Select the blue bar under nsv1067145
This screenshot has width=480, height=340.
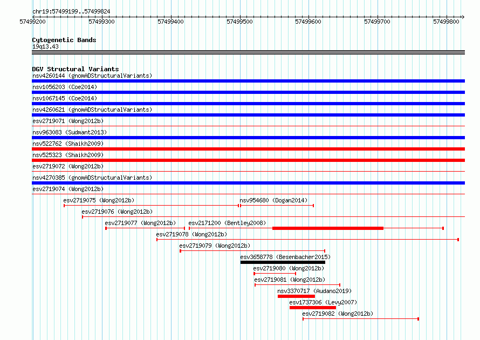[248, 104]
